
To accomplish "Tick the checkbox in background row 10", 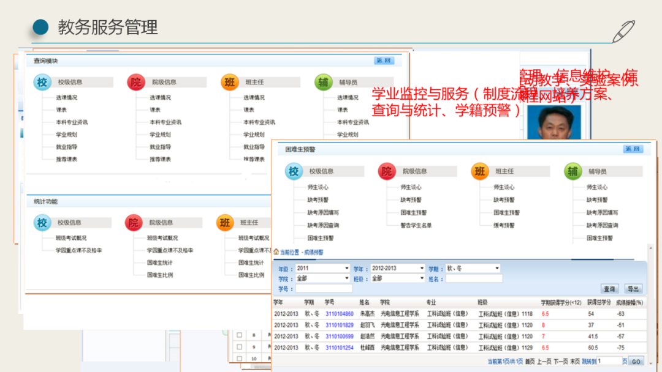I will point(240,359).
